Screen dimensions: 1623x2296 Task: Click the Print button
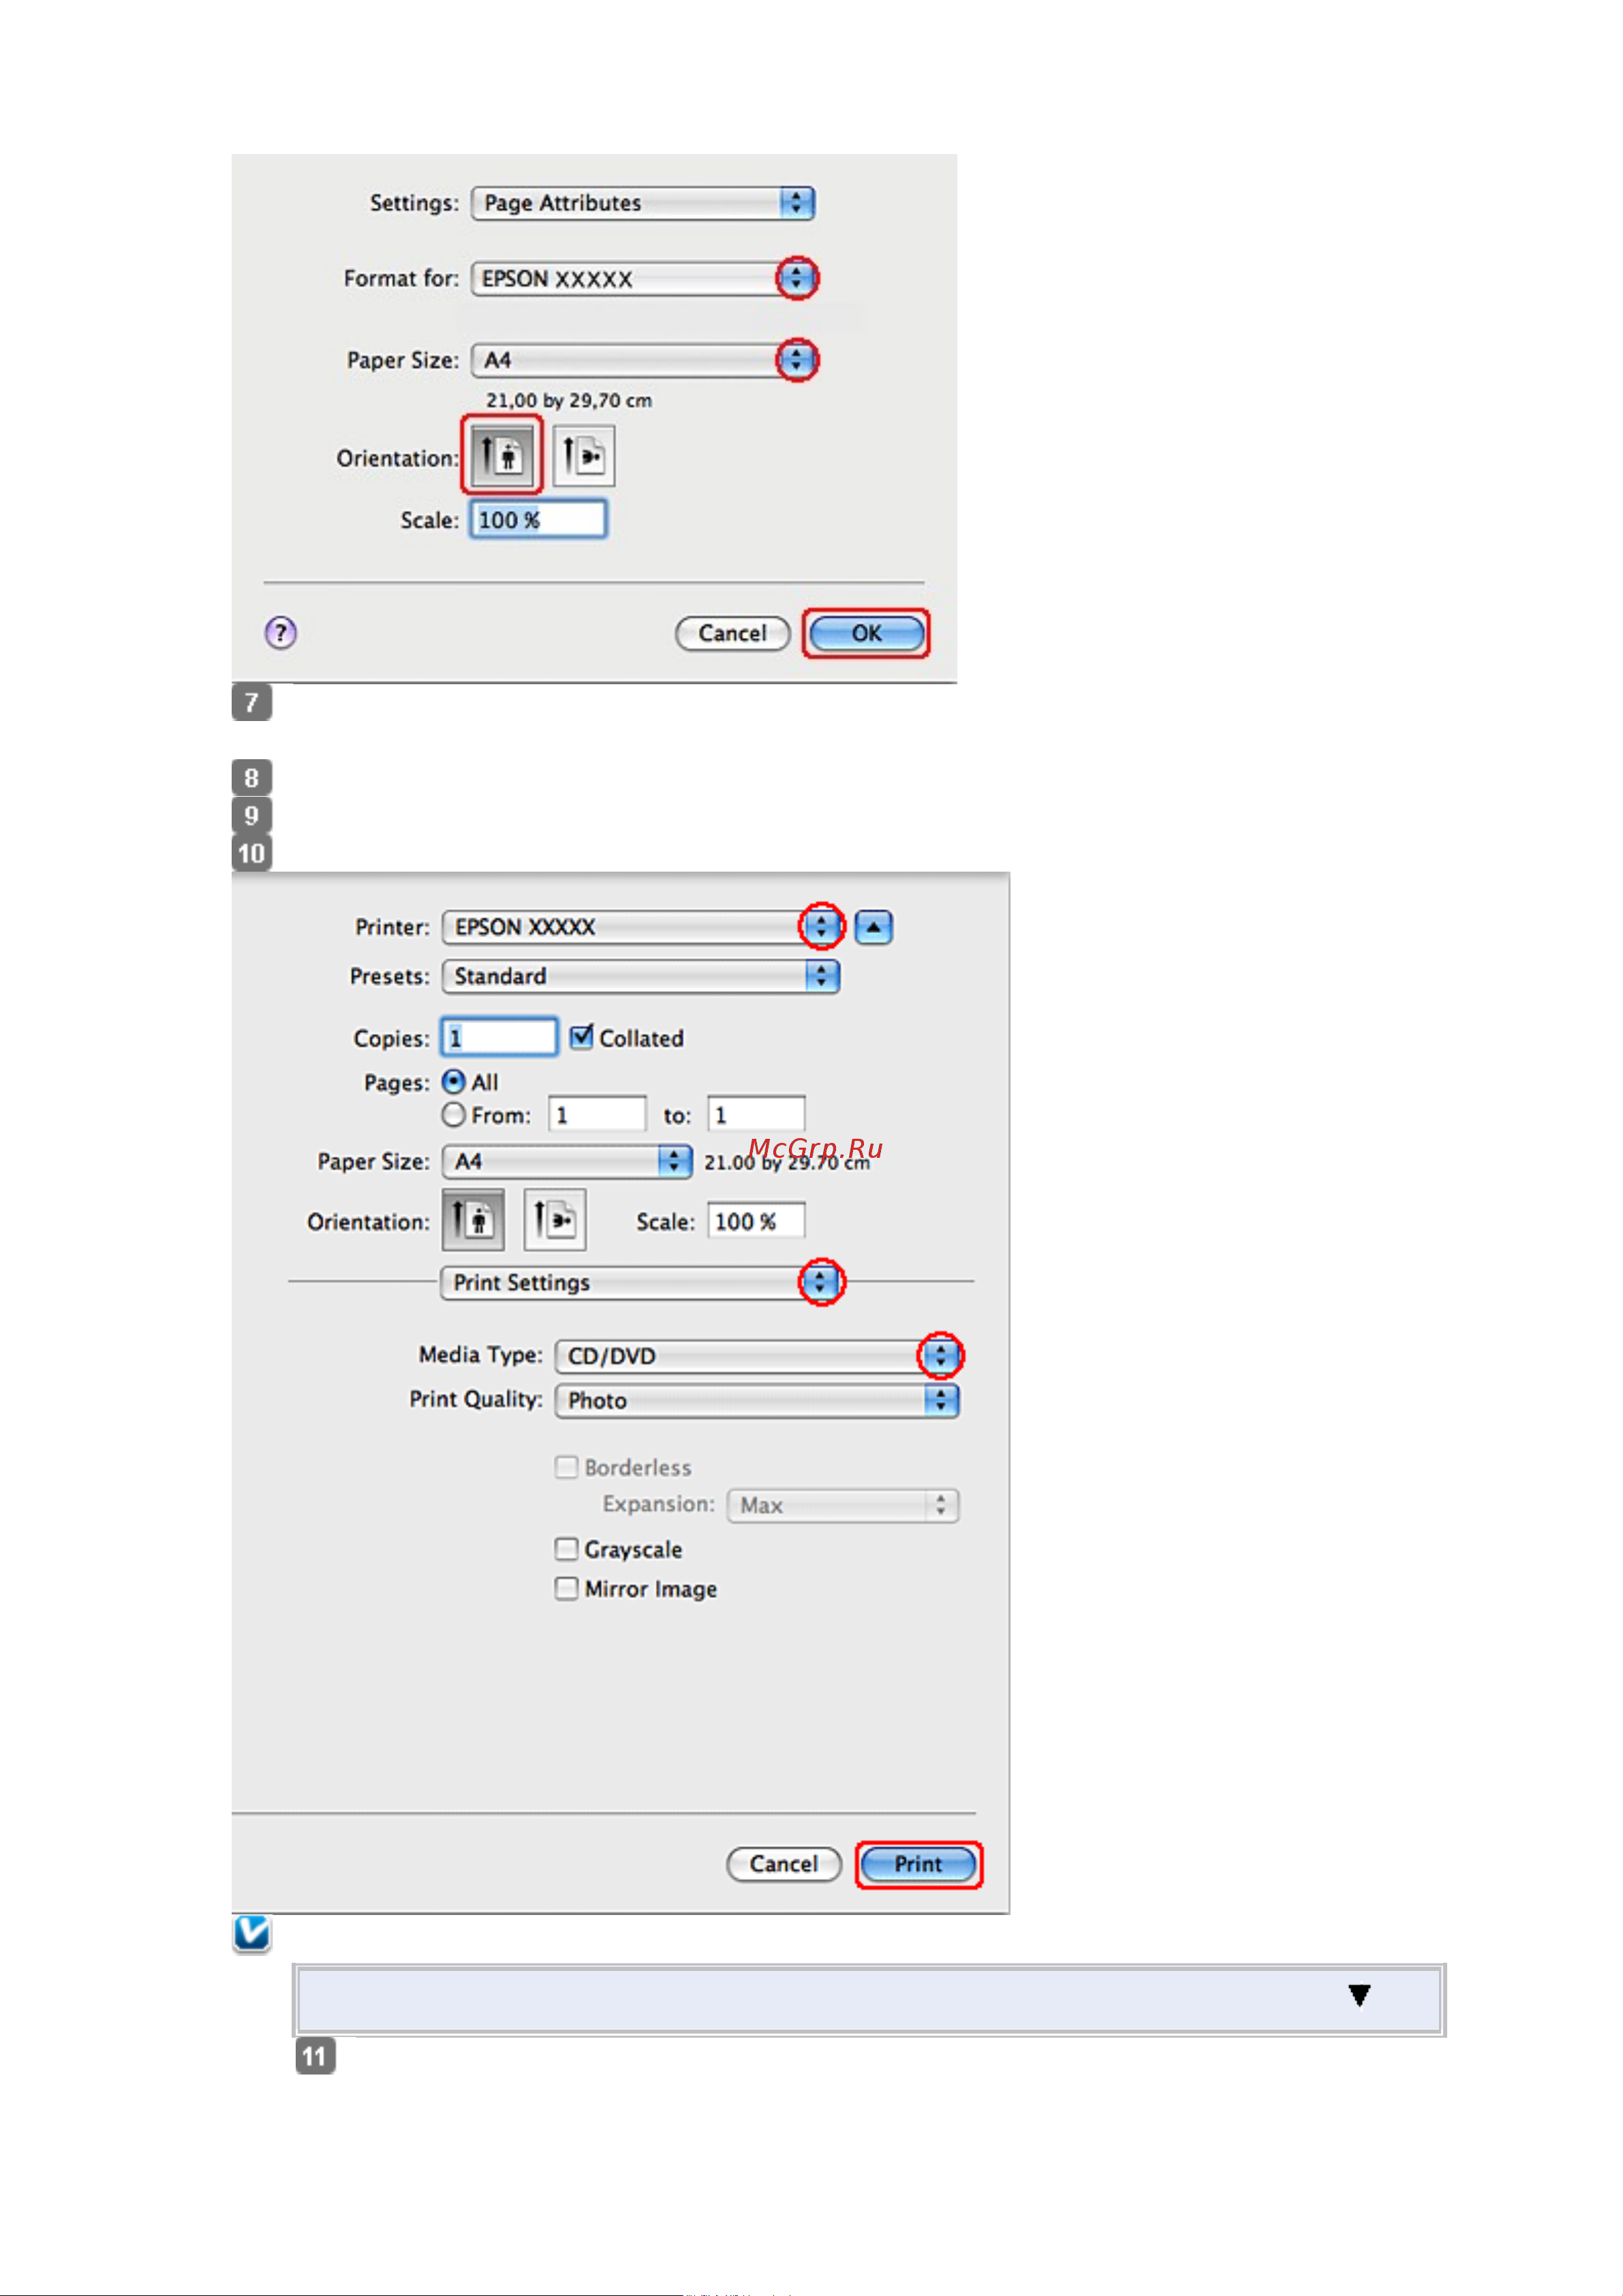pos(918,1864)
